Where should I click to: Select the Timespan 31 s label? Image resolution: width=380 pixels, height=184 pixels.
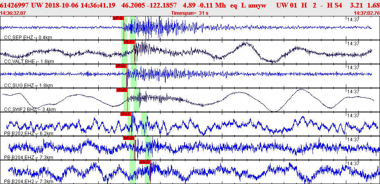tap(188, 13)
